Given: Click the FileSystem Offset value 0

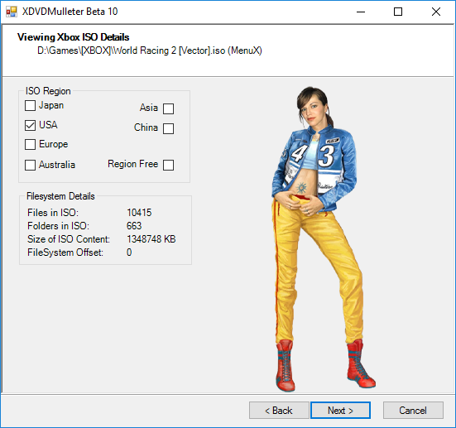Looking at the screenshot, I should tap(129, 252).
